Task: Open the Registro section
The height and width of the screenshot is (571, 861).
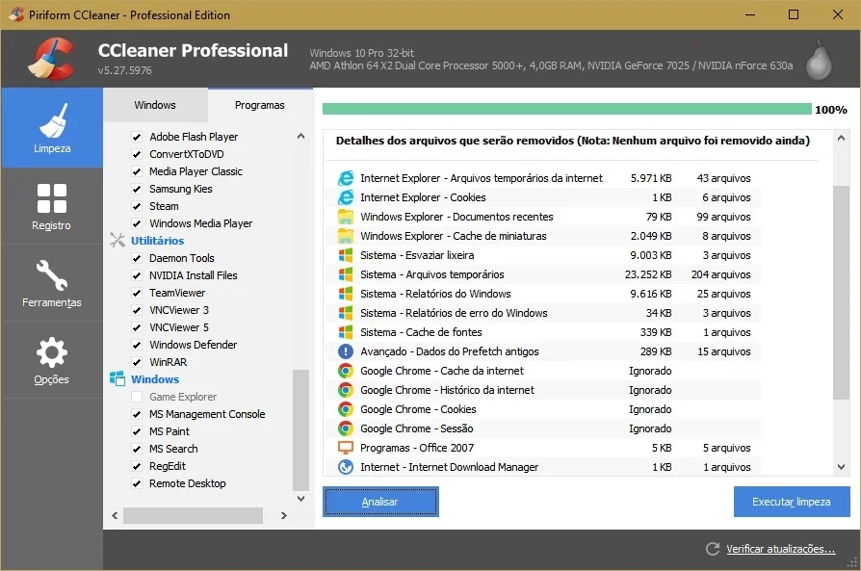Action: click(52, 206)
